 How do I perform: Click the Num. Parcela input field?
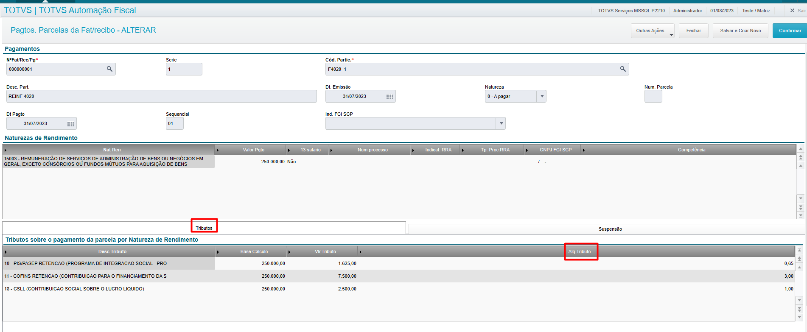click(653, 96)
